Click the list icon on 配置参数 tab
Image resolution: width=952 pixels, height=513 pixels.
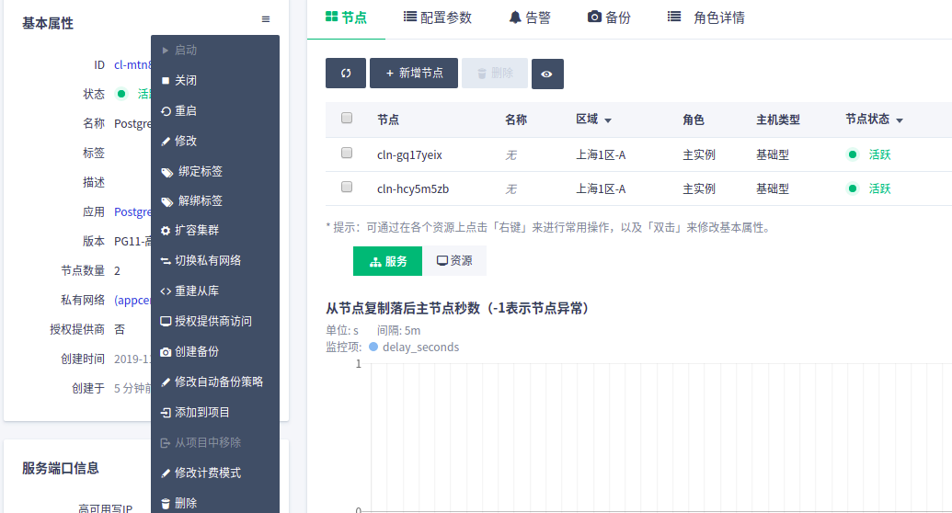click(409, 17)
